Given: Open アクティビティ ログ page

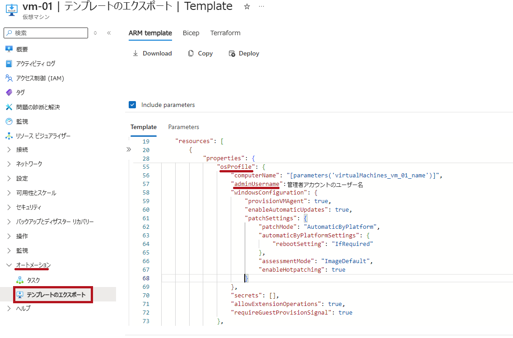Looking at the screenshot, I should pyautogui.click(x=36, y=64).
